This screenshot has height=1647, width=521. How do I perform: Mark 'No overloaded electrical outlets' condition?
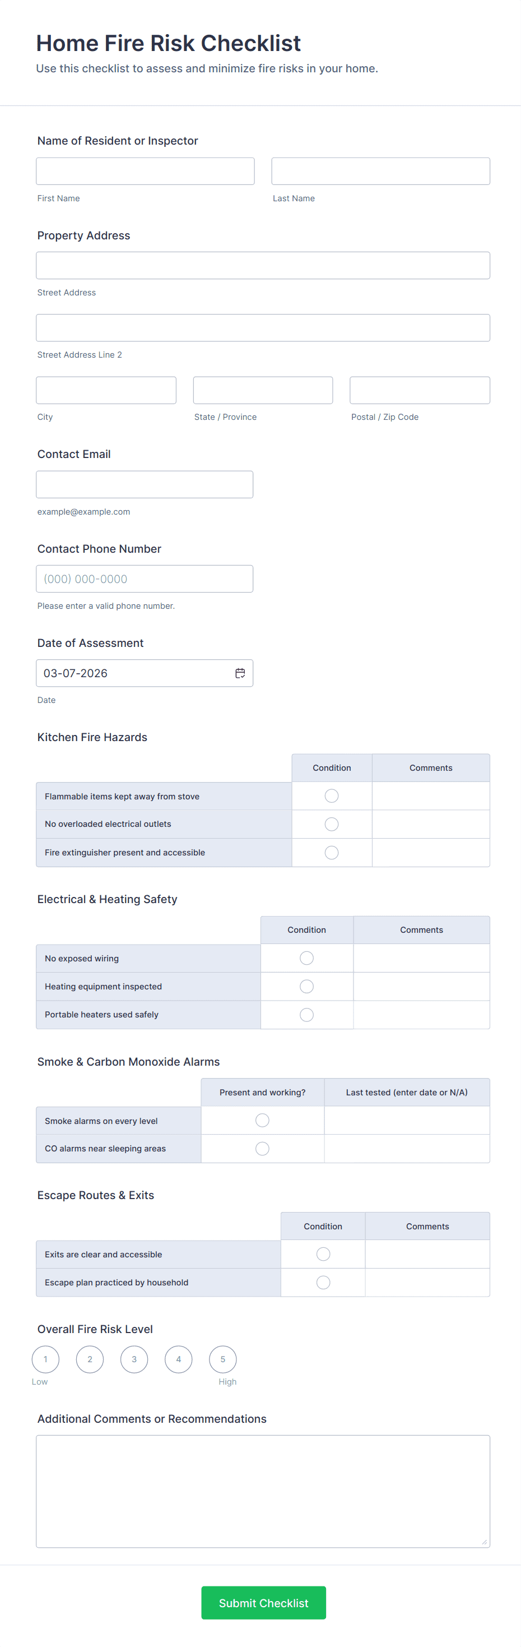pos(331,824)
